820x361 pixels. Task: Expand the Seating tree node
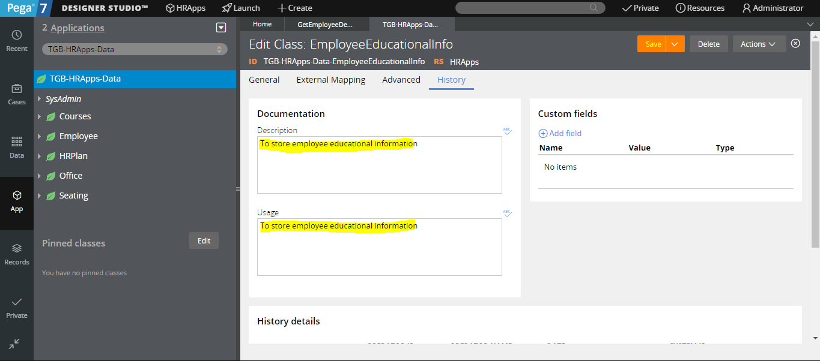tap(39, 195)
